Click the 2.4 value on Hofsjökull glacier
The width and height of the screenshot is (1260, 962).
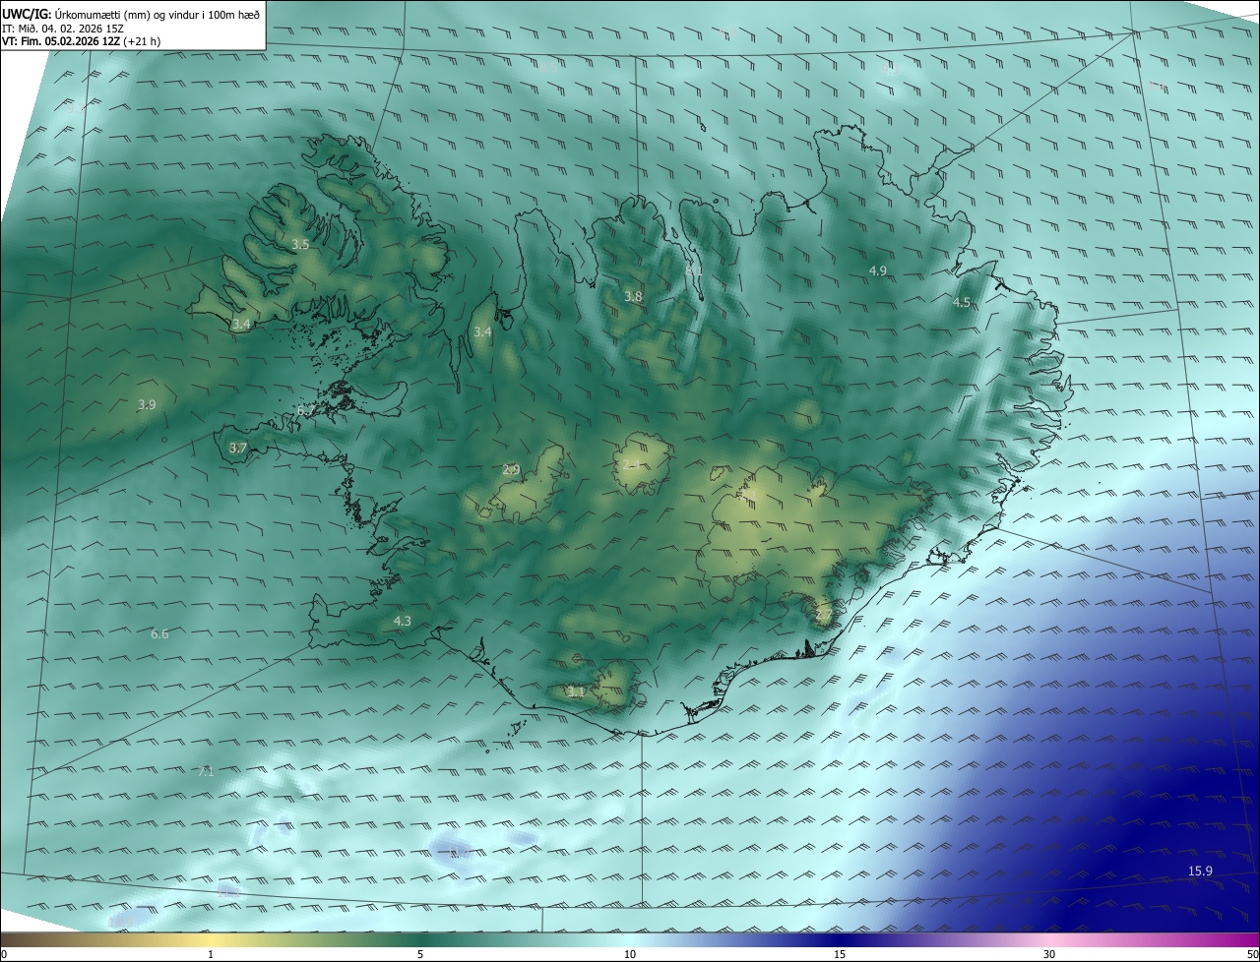pos(632,463)
